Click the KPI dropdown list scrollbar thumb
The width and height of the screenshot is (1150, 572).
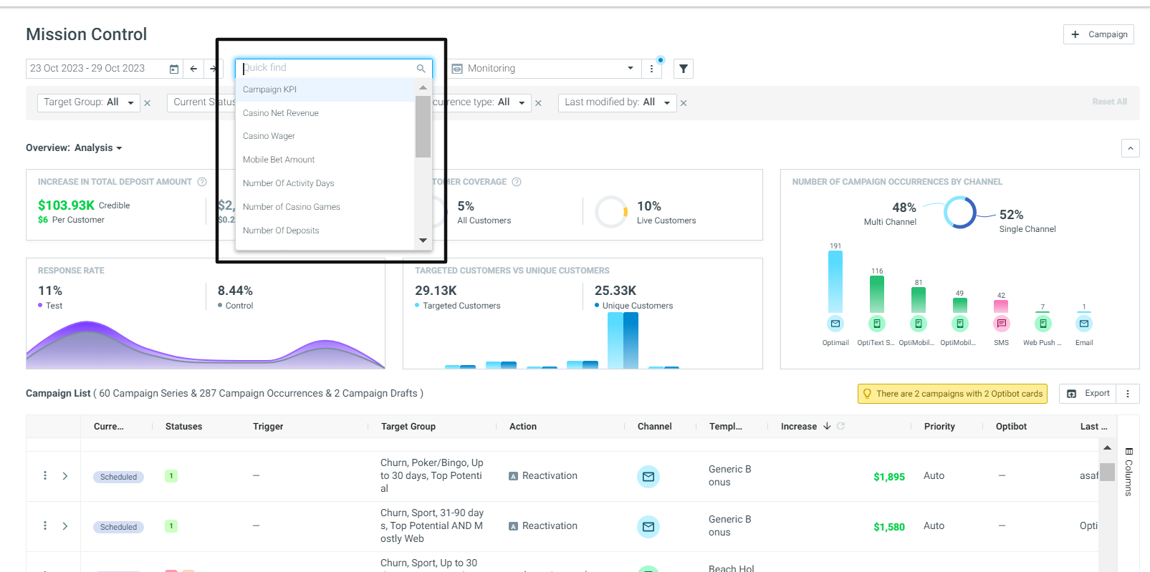click(423, 126)
